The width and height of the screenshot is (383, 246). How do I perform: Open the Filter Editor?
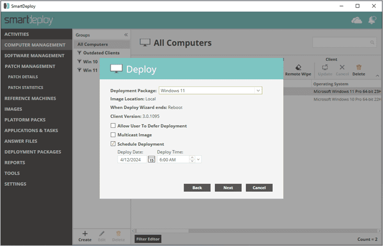[148, 239]
